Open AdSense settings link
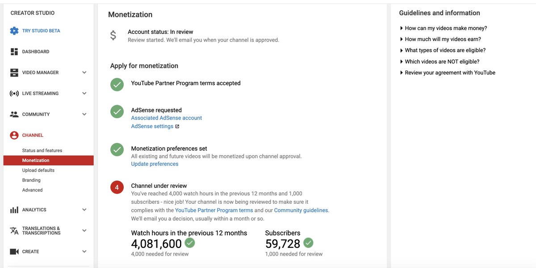 pyautogui.click(x=152, y=127)
